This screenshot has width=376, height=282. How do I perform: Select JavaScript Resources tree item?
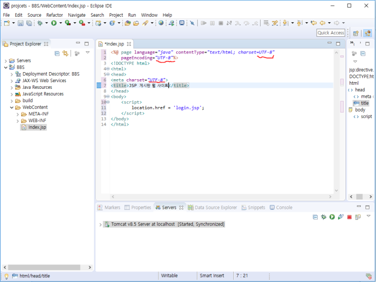coord(43,94)
